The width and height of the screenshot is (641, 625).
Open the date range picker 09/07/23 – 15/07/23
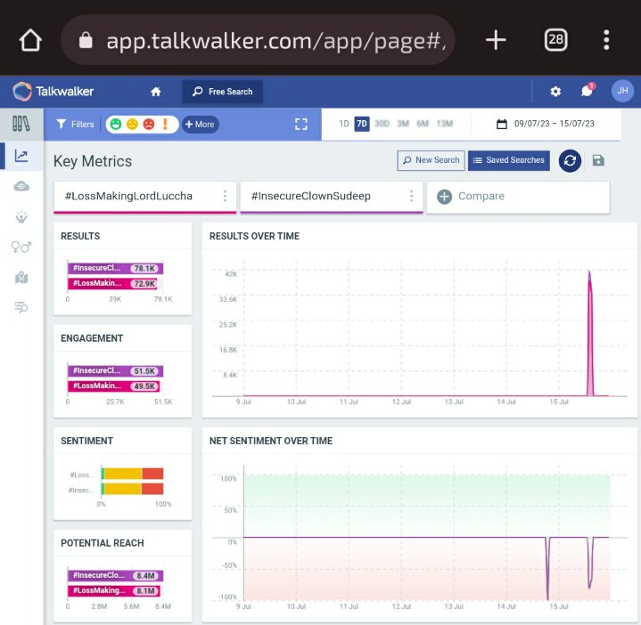tap(546, 124)
